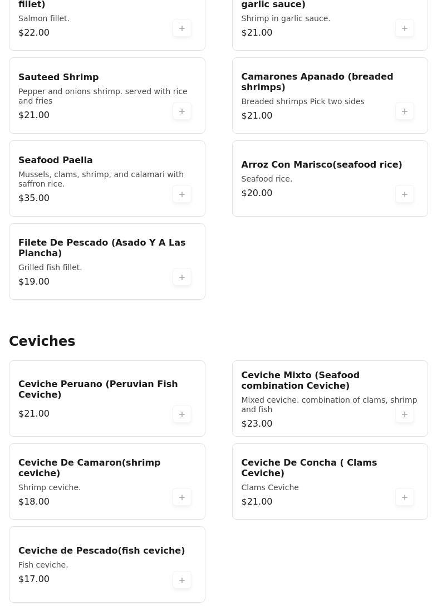The image size is (437, 606).
Task: Add Ceviche Peruano to cart
Action: (182, 414)
